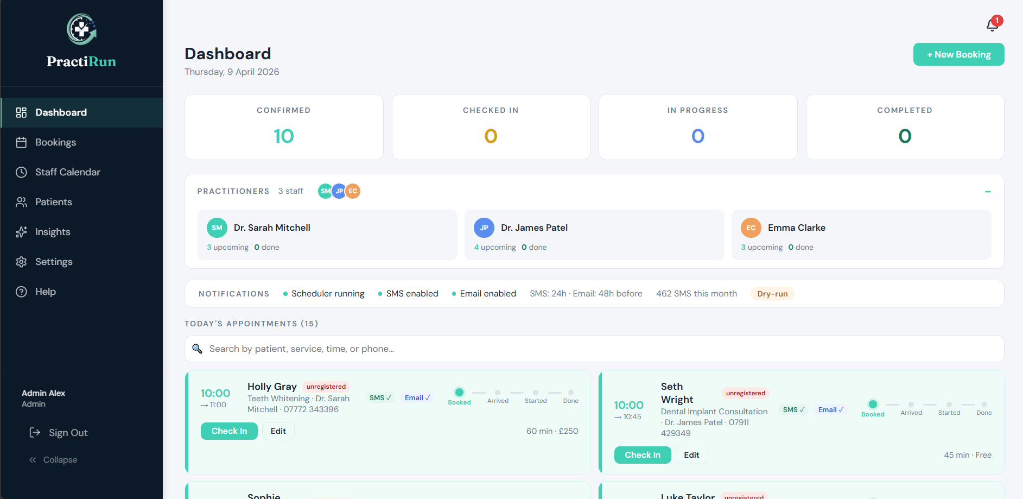
Task: Sign out of the account
Action: (x=59, y=433)
